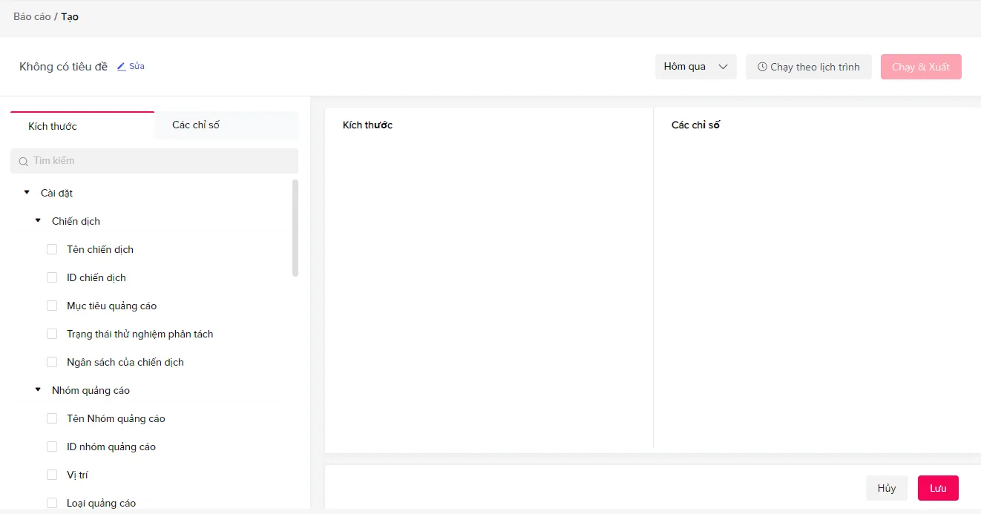Focus the Tìm kiếm search field
The width and height of the screenshot is (981, 514).
154,161
